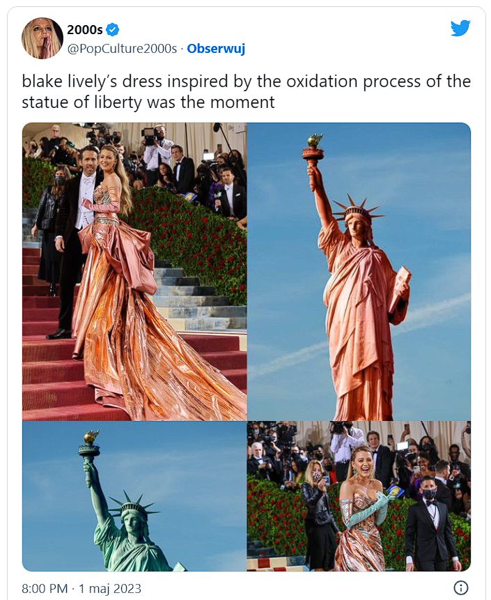Click the Obserwuj follow link
The height and width of the screenshot is (600, 491).
point(216,49)
